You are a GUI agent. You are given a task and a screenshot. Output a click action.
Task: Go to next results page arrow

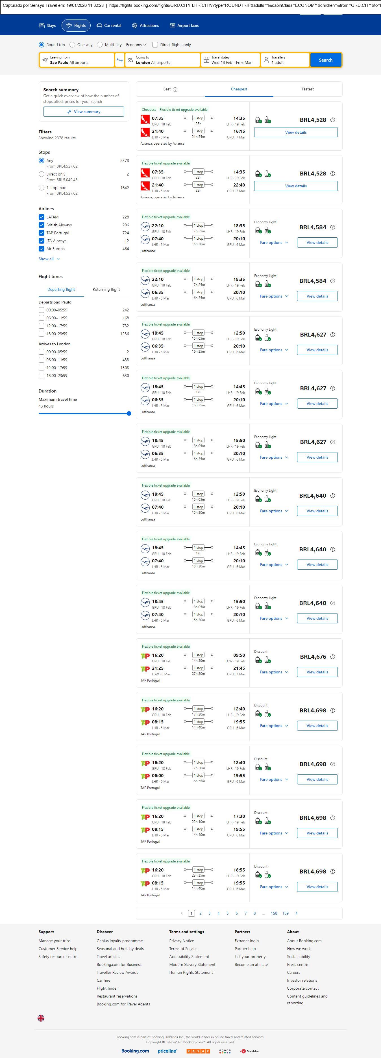tap(297, 913)
